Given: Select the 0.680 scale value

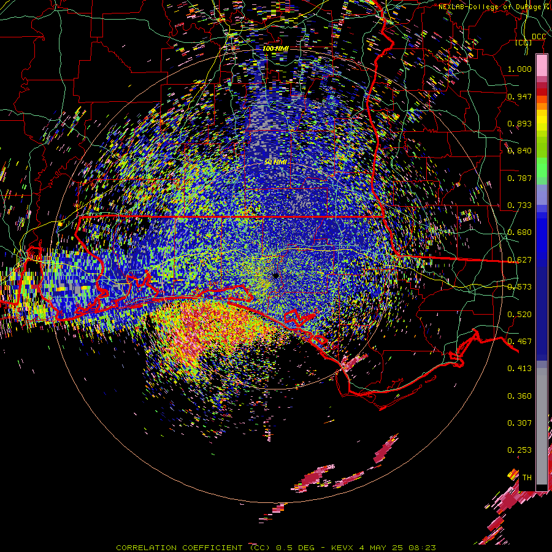Looking at the screenshot, I should (519, 232).
